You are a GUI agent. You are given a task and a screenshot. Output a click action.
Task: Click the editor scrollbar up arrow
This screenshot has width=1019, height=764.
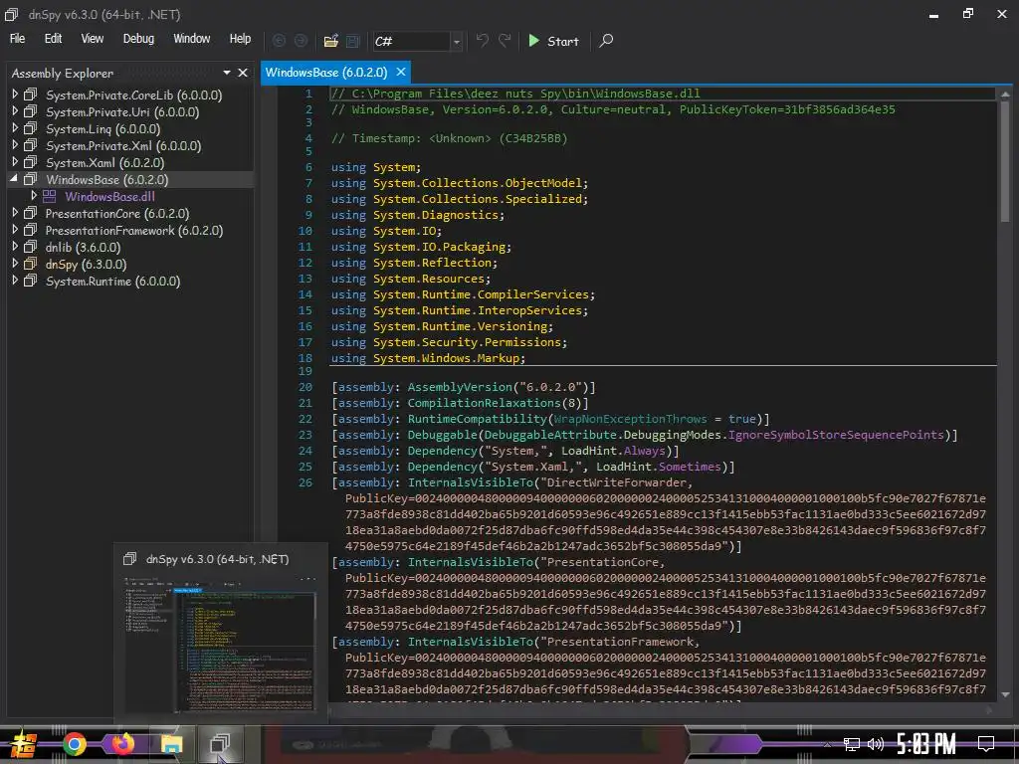point(1005,95)
